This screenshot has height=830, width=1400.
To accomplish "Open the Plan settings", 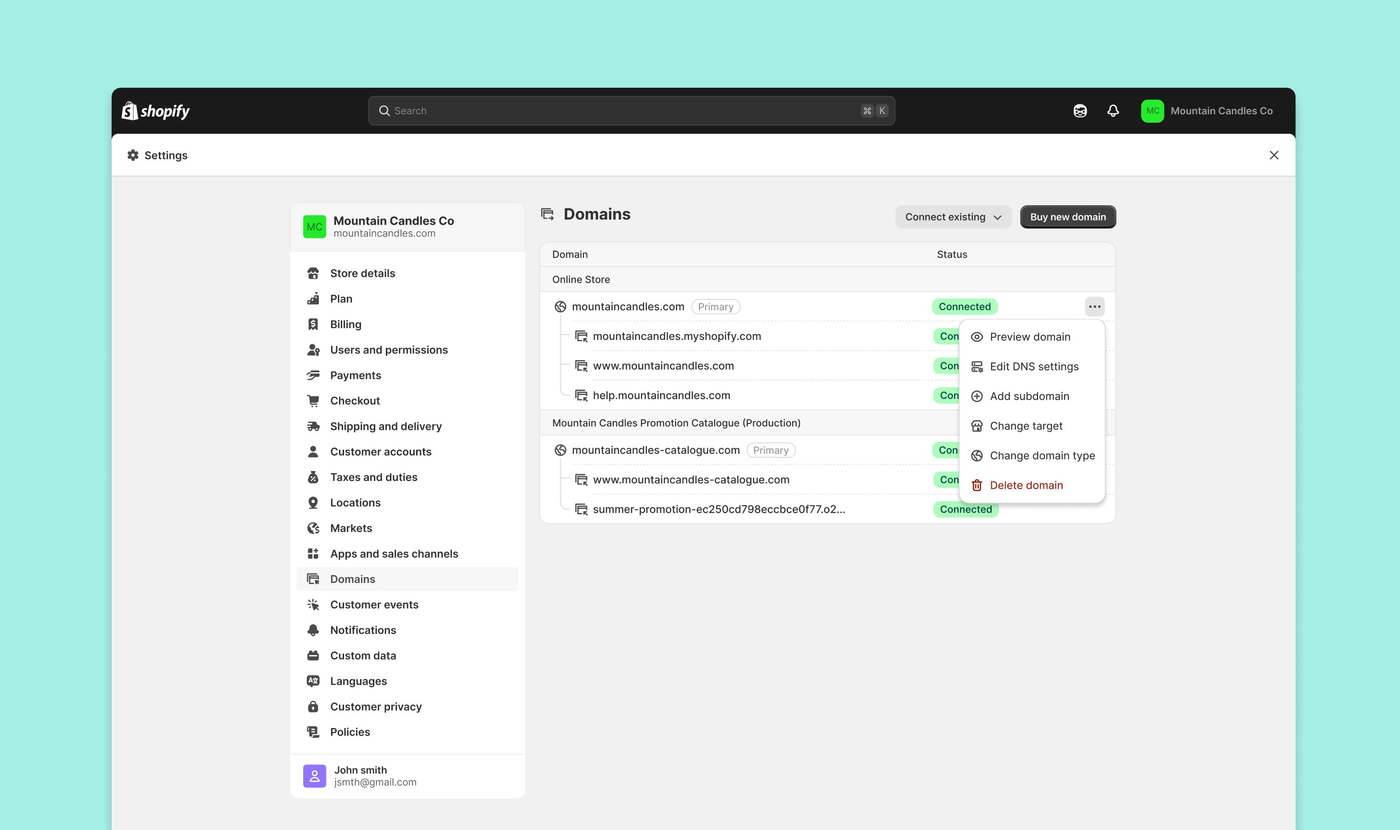I will [407, 299].
